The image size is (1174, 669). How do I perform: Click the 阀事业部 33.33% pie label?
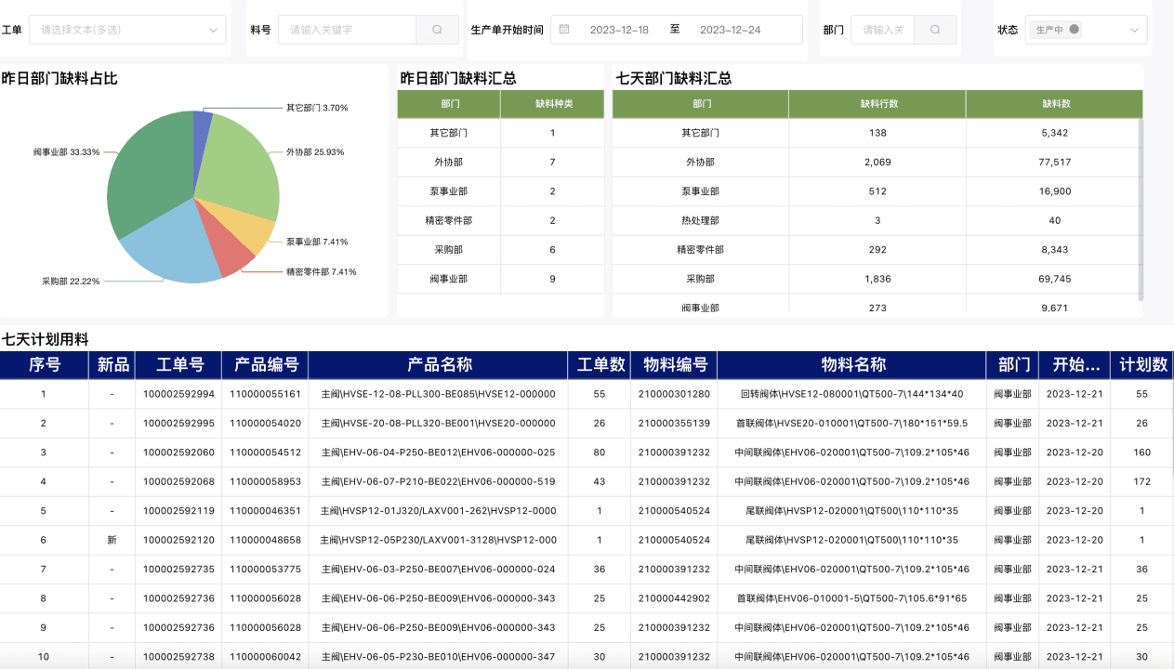click(66, 151)
